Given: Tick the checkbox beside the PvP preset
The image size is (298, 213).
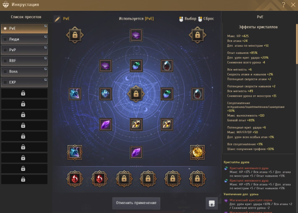Looking at the screenshot, I should tap(5, 50).
